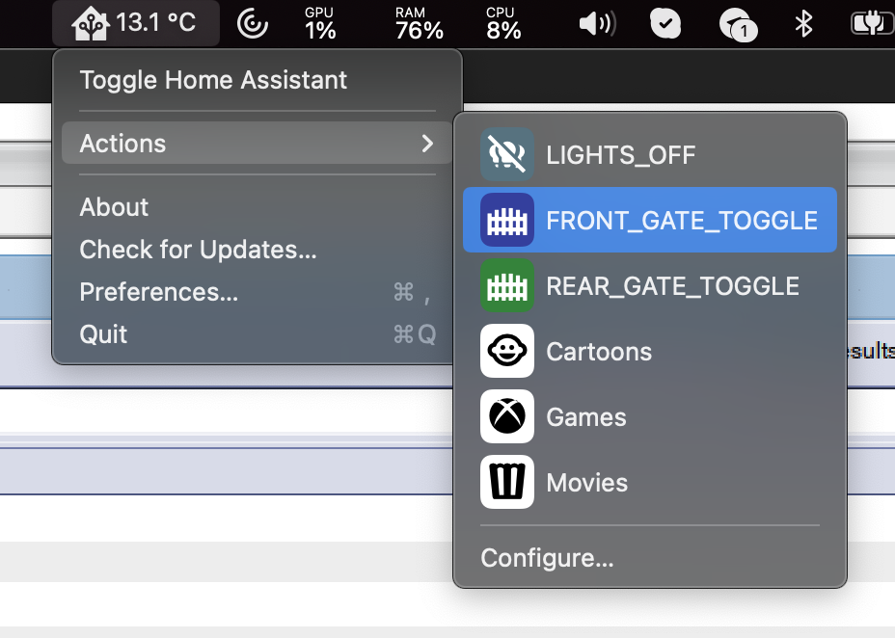Open the GPU usage stats dropdown
This screenshot has width=895, height=638.
(x=319, y=21)
